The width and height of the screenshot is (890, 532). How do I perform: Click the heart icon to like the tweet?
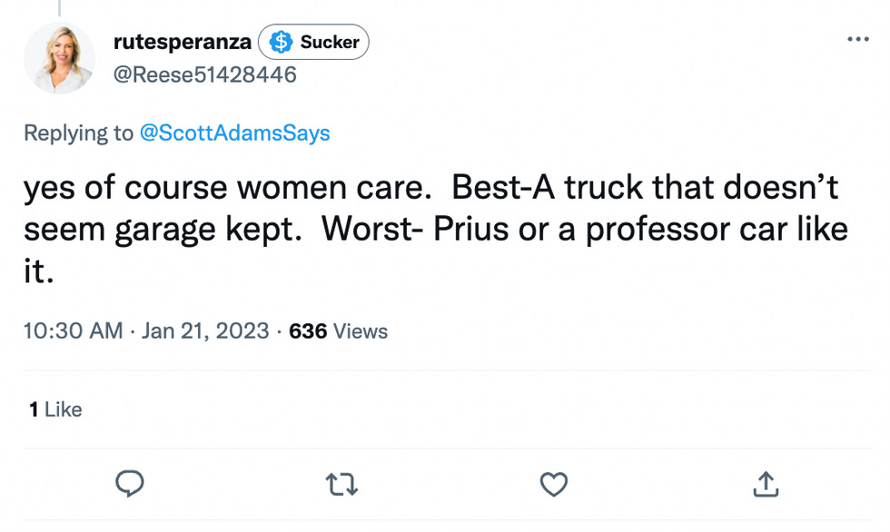[554, 484]
